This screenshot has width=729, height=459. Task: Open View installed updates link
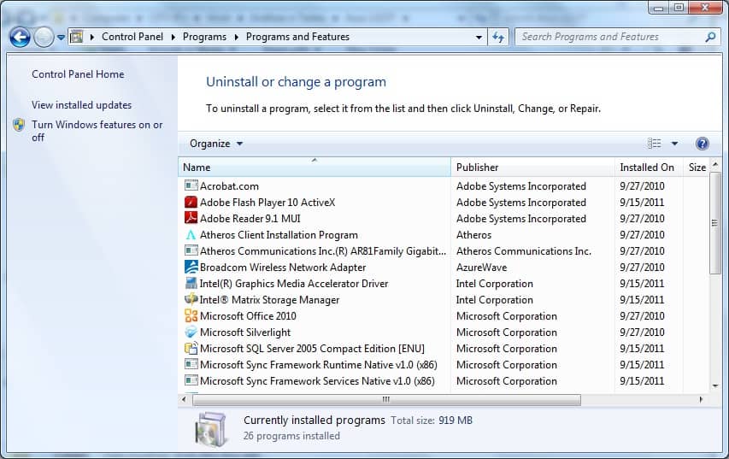[x=81, y=105]
